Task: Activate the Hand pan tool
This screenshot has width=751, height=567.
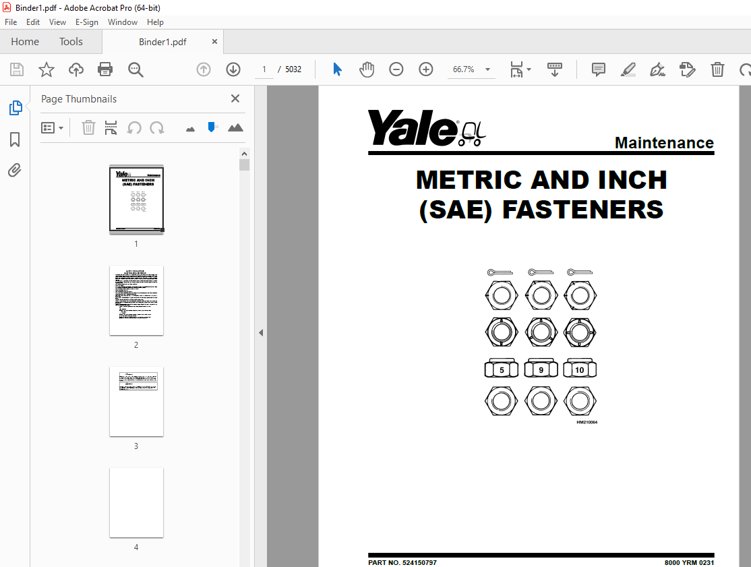Action: pos(367,69)
